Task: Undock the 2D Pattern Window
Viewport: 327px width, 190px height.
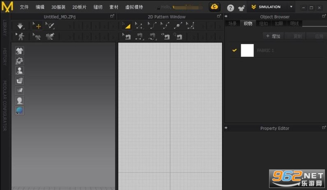Action: tap(219, 16)
